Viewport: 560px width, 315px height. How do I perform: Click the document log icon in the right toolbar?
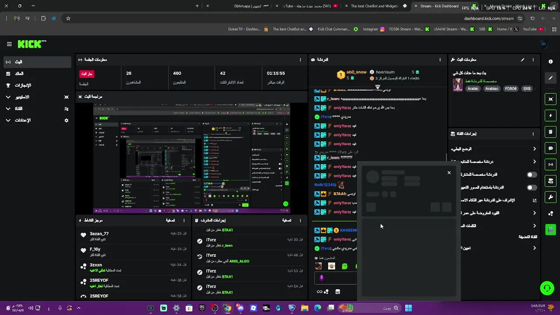(x=551, y=132)
